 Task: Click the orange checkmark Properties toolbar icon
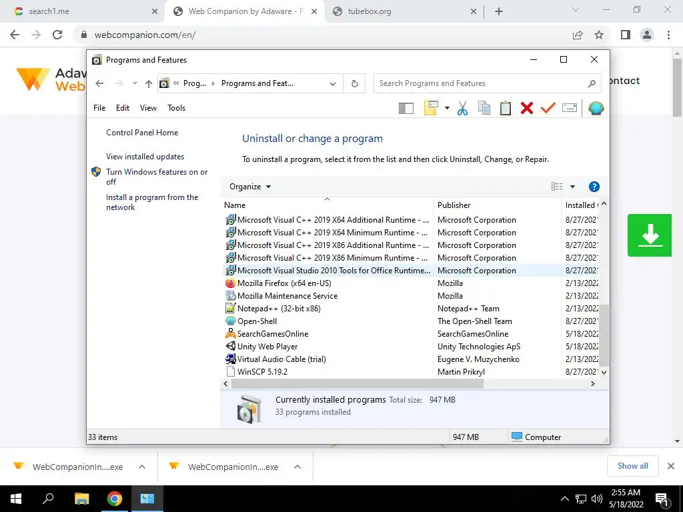(548, 108)
